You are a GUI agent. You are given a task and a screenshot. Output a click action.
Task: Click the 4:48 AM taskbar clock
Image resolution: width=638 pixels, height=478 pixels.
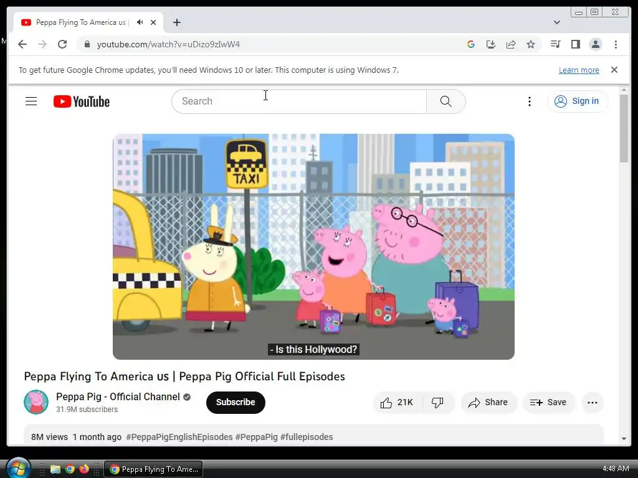click(x=616, y=469)
